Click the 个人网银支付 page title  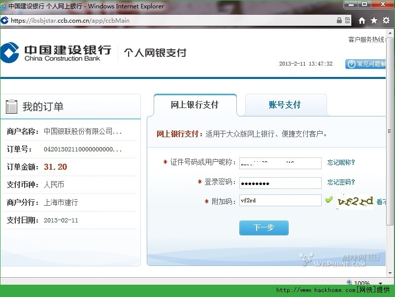click(x=155, y=53)
